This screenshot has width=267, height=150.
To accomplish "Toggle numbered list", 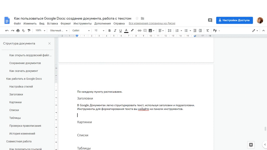I will click(177, 31).
